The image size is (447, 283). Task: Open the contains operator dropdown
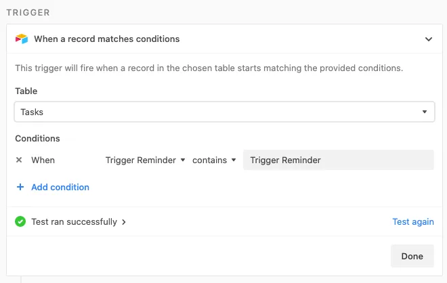pyautogui.click(x=214, y=160)
